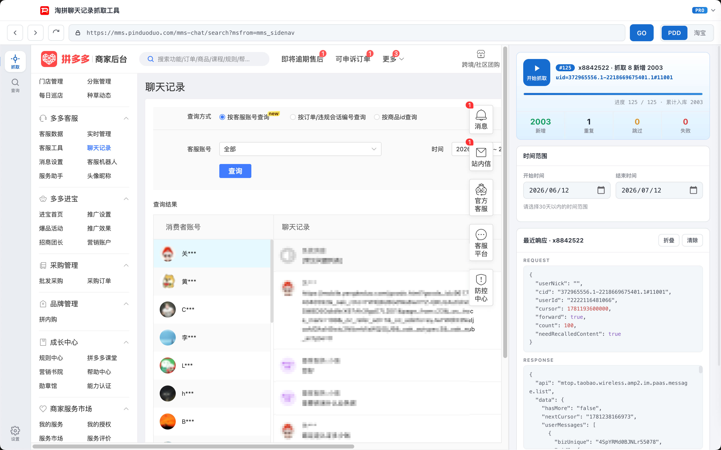This screenshot has width=721, height=450.
Task: Collapse the 成长中心 menu section
Action: click(x=126, y=342)
